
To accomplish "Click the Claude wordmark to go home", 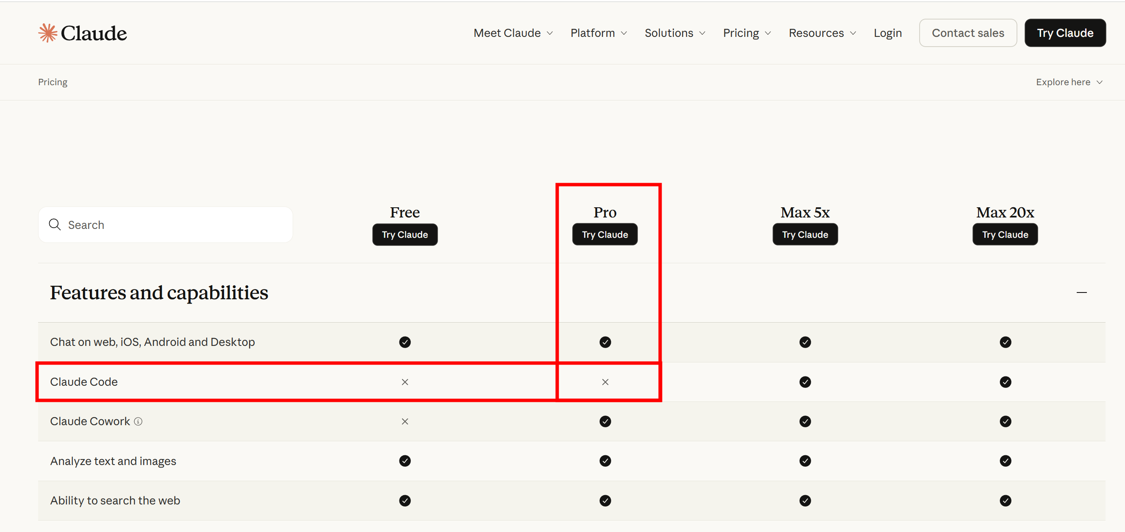I will click(94, 33).
